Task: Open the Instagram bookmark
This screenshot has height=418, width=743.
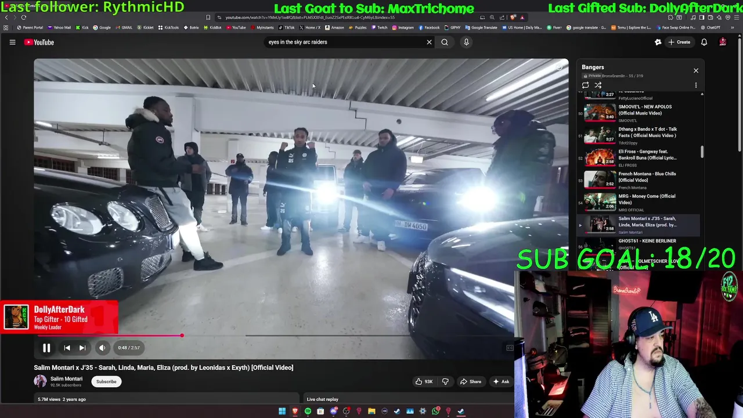Action: click(x=403, y=27)
